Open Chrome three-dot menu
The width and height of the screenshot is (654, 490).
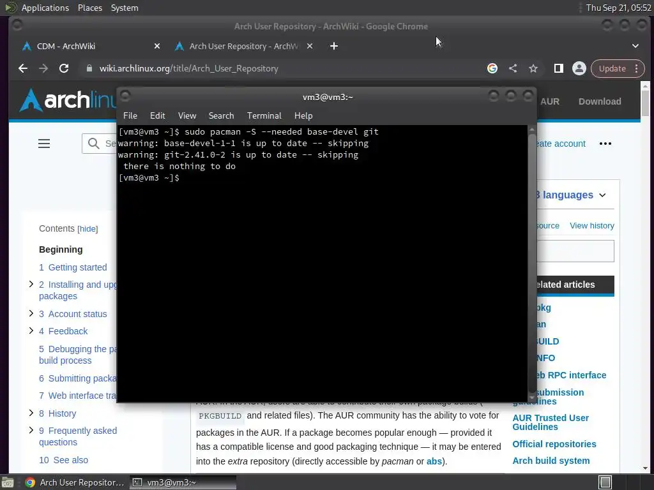click(637, 68)
